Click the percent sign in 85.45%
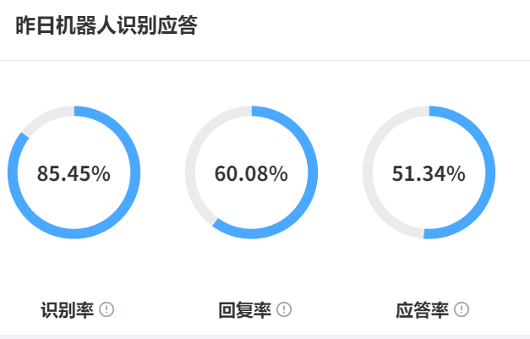 [102, 174]
